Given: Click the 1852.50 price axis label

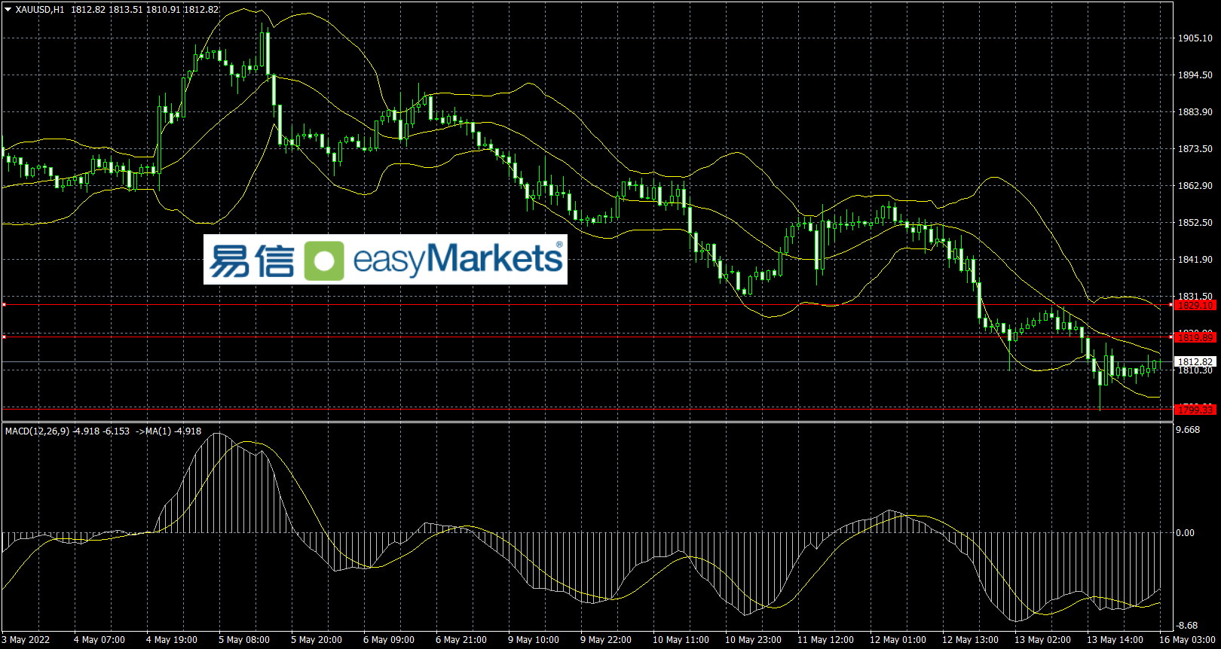Looking at the screenshot, I should (1195, 223).
